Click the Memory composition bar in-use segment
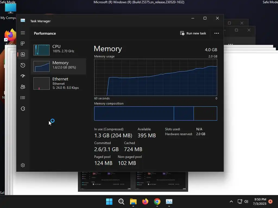The width and height of the screenshot is (278, 208). [134, 113]
